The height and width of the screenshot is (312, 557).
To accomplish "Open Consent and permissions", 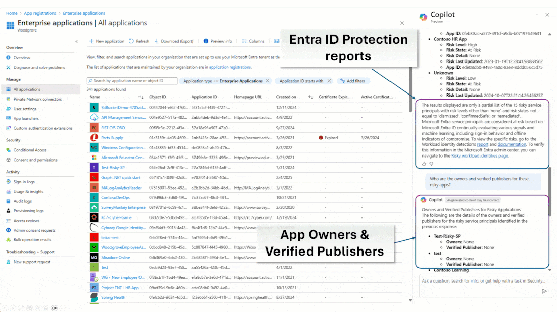I will click(x=35, y=160).
